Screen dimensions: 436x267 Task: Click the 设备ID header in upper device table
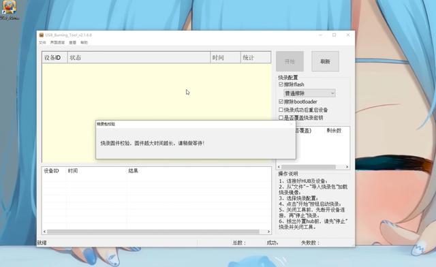54,58
